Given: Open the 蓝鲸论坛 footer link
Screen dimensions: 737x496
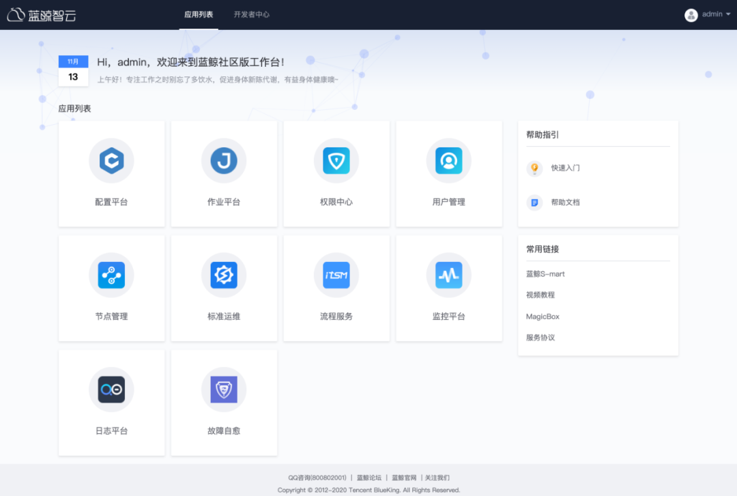Looking at the screenshot, I should 369,478.
